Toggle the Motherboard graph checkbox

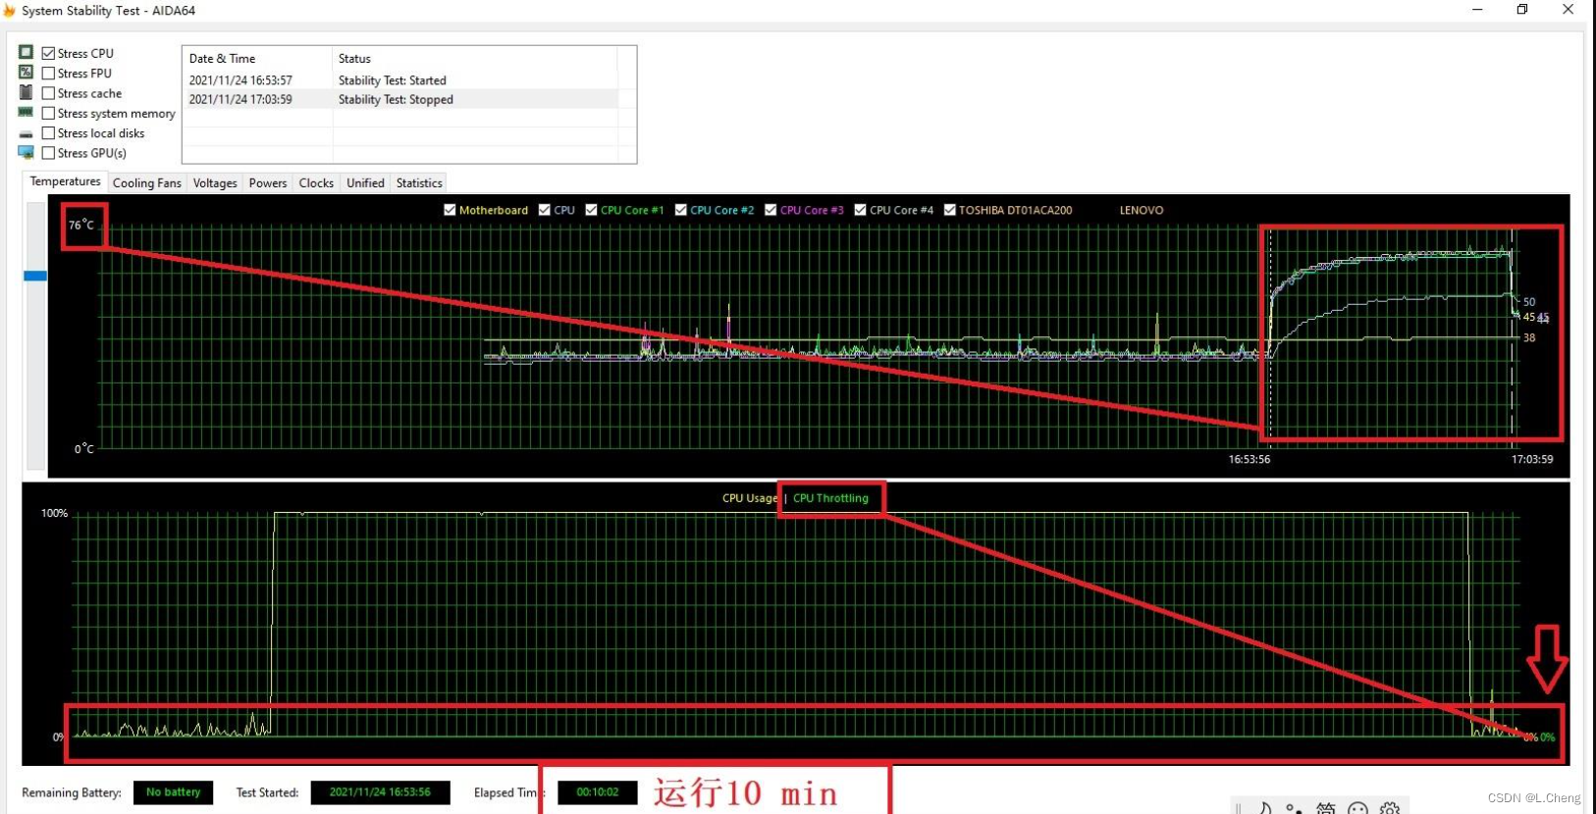tap(450, 210)
